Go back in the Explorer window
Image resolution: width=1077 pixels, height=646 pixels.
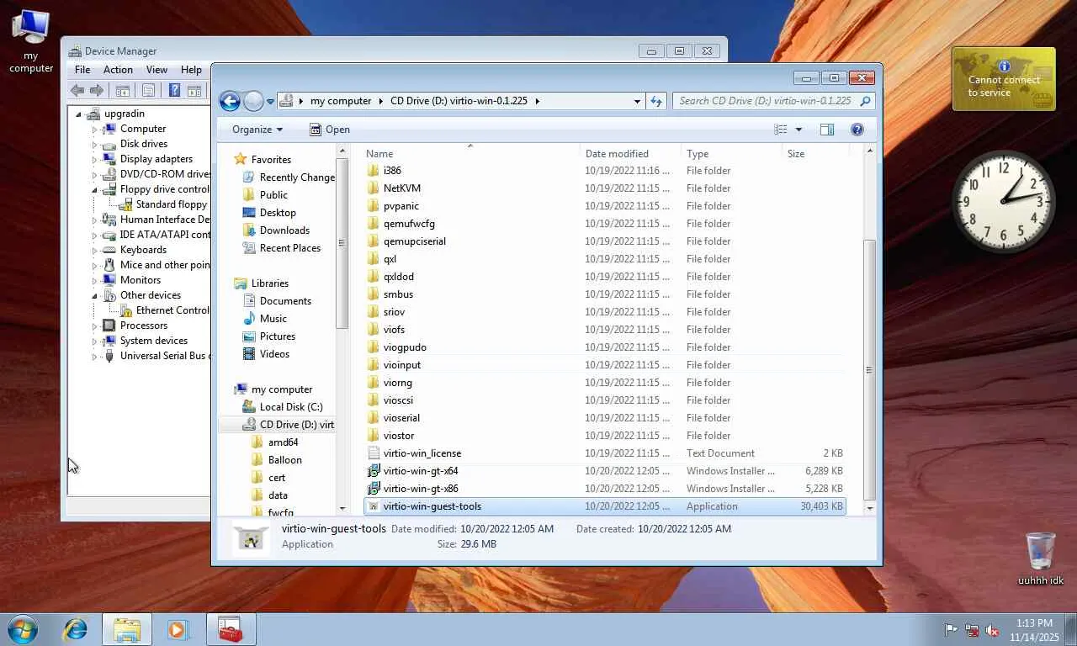tap(230, 101)
